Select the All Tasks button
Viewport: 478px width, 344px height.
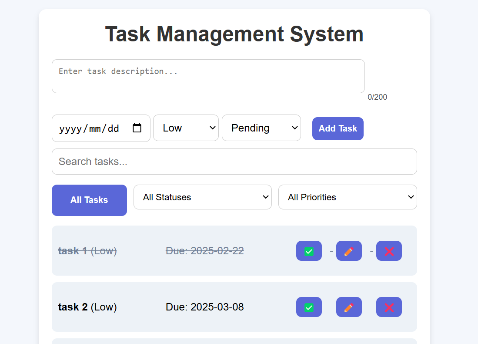pos(89,200)
